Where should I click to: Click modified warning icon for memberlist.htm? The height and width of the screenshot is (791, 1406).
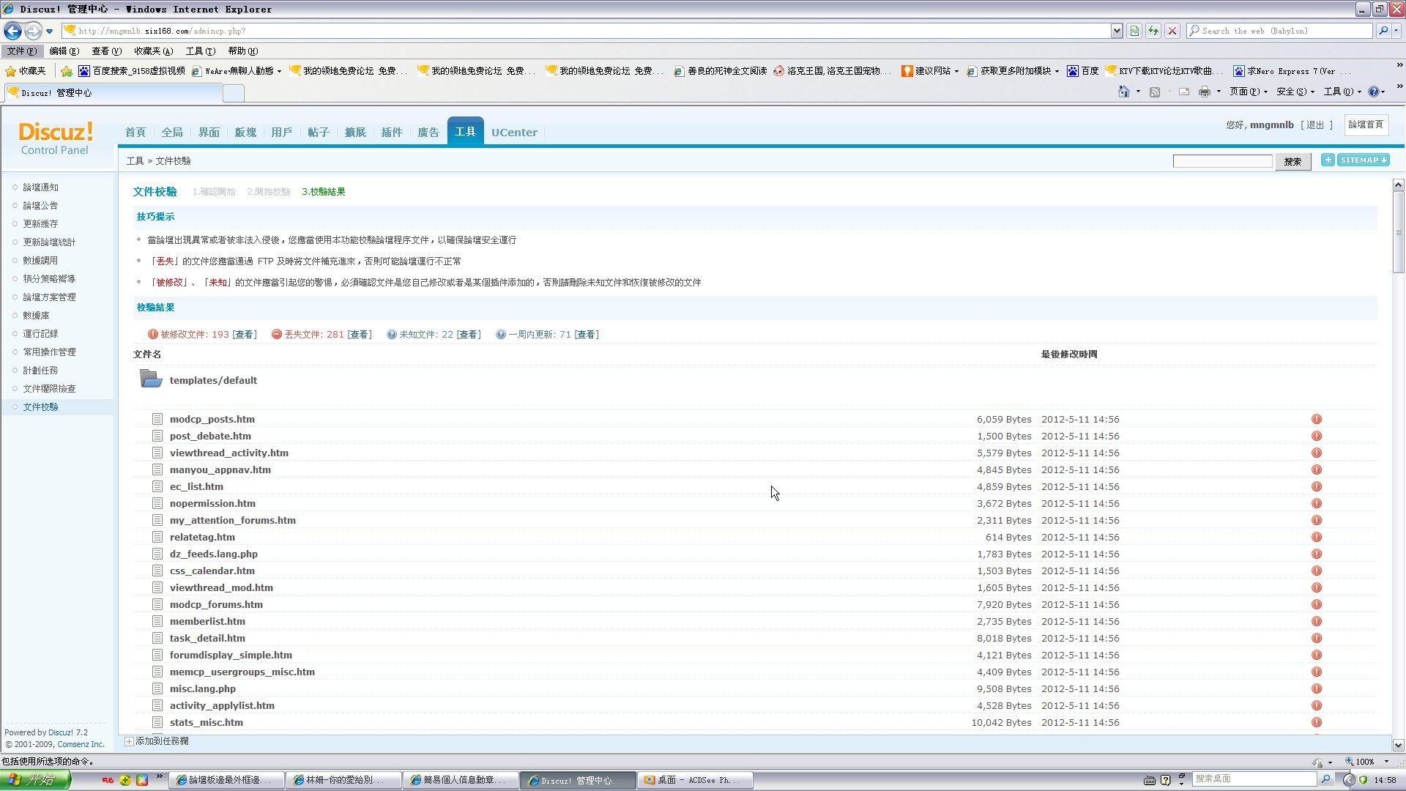(x=1316, y=621)
